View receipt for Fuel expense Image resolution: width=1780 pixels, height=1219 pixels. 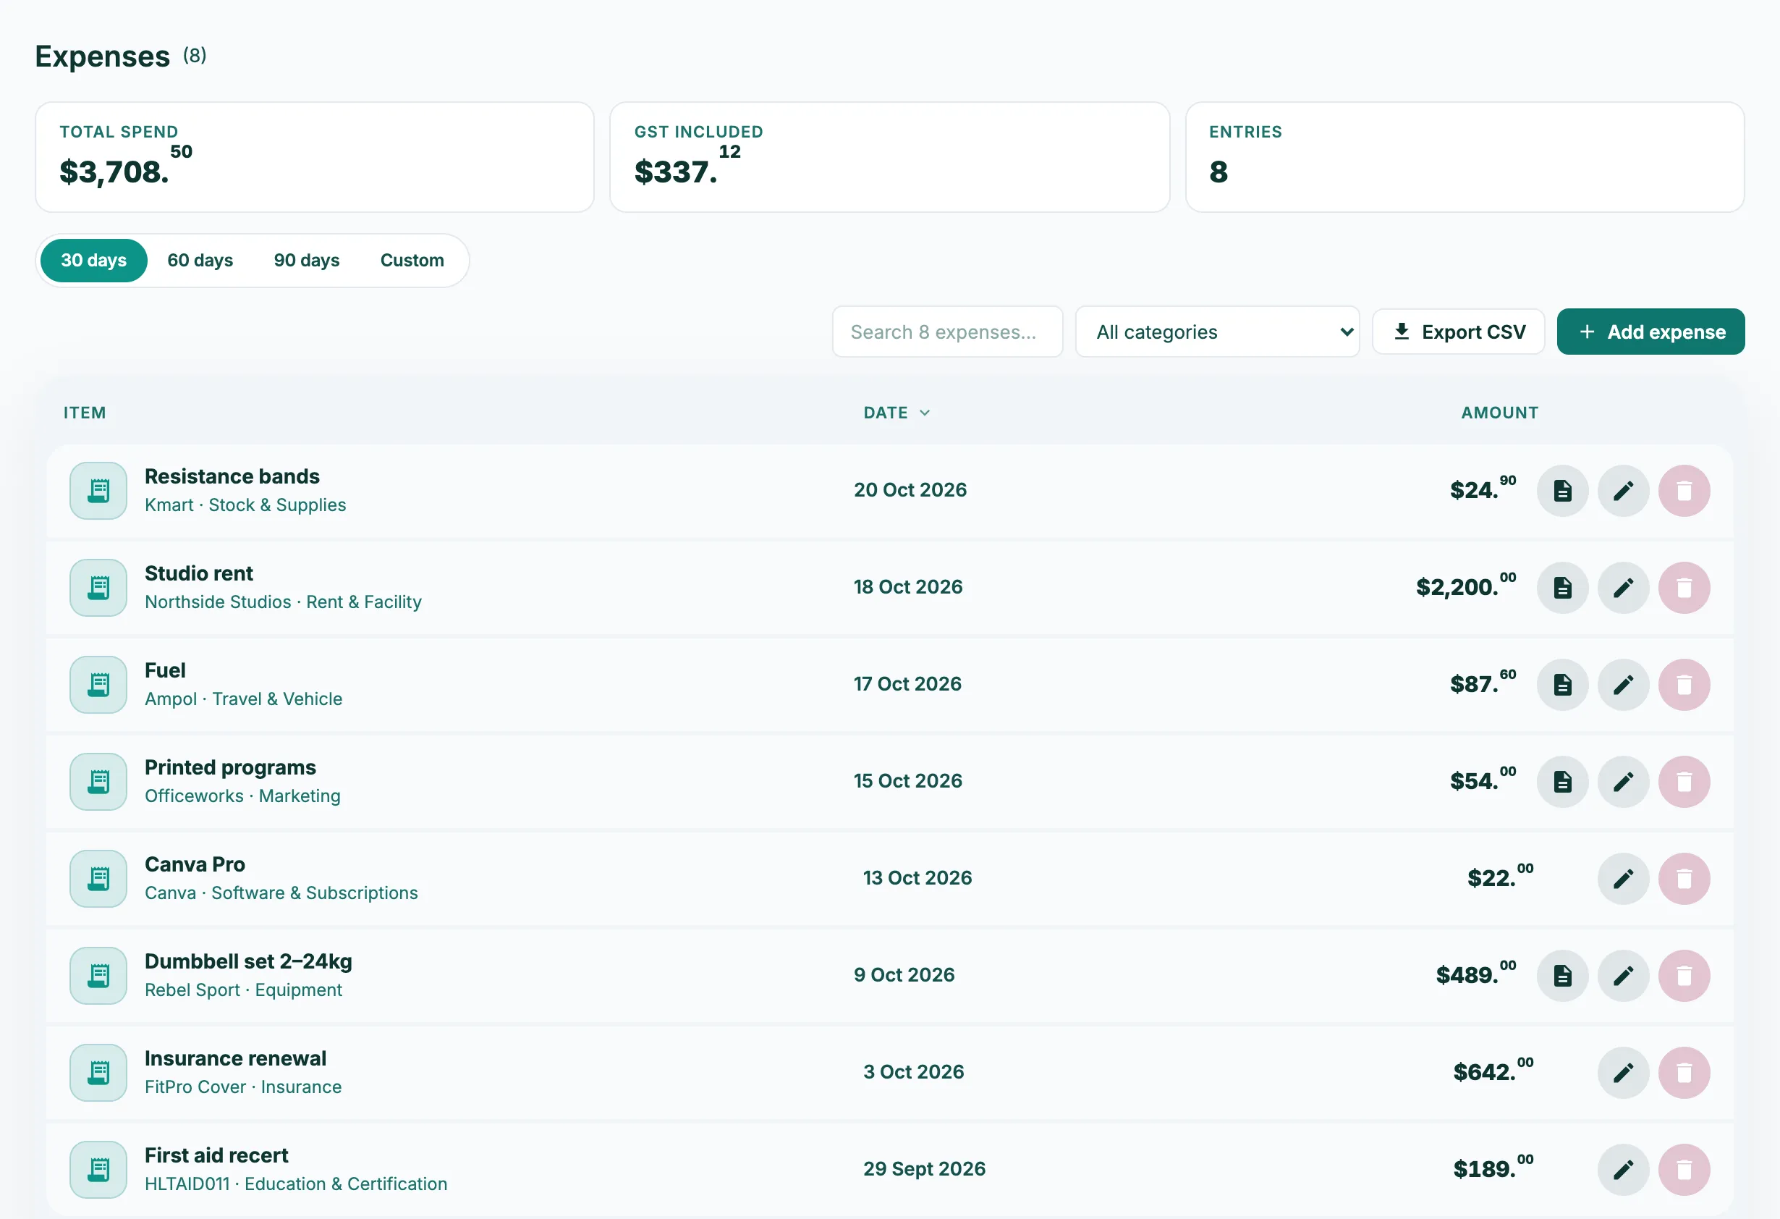click(x=1562, y=684)
